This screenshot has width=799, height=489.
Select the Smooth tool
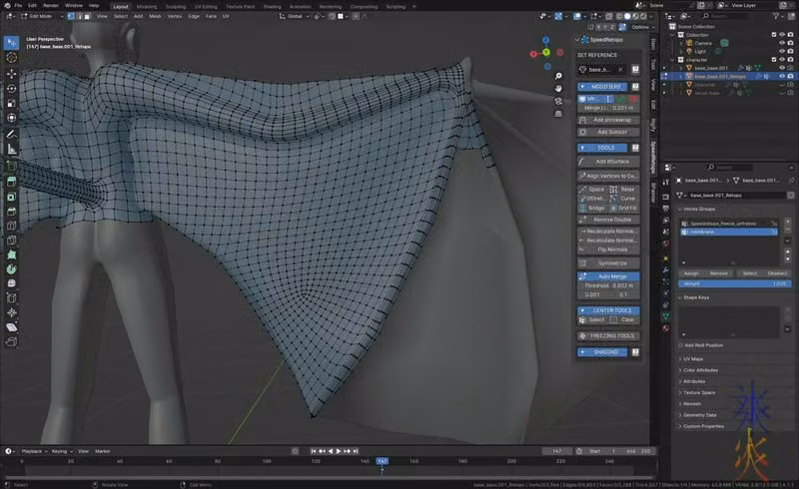click(x=12, y=283)
